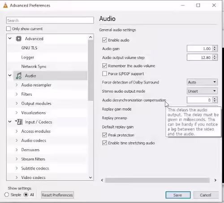Select Audio category in tree
224x203 pixels.
pos(30,76)
